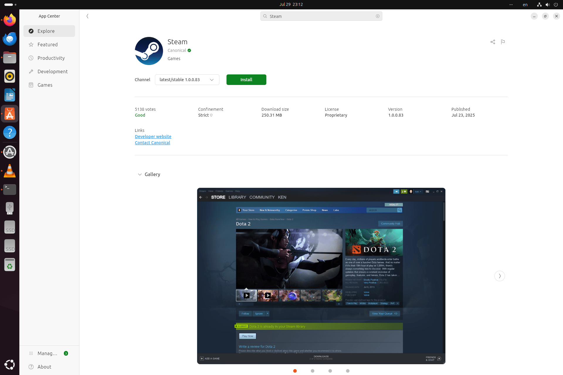
Task: Click the Good rating text
Action: pyautogui.click(x=140, y=115)
